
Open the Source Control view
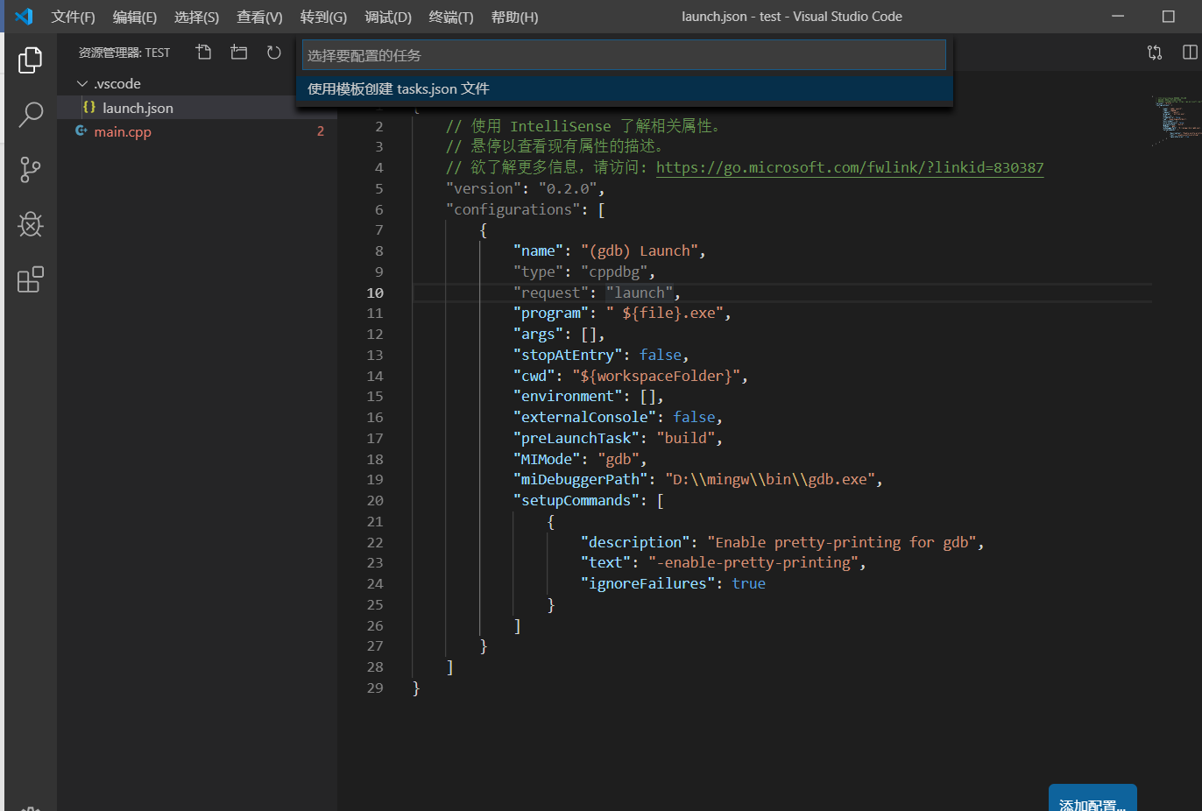click(x=30, y=170)
